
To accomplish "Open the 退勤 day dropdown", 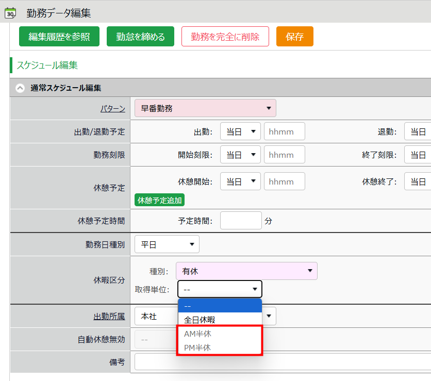I will (418, 131).
